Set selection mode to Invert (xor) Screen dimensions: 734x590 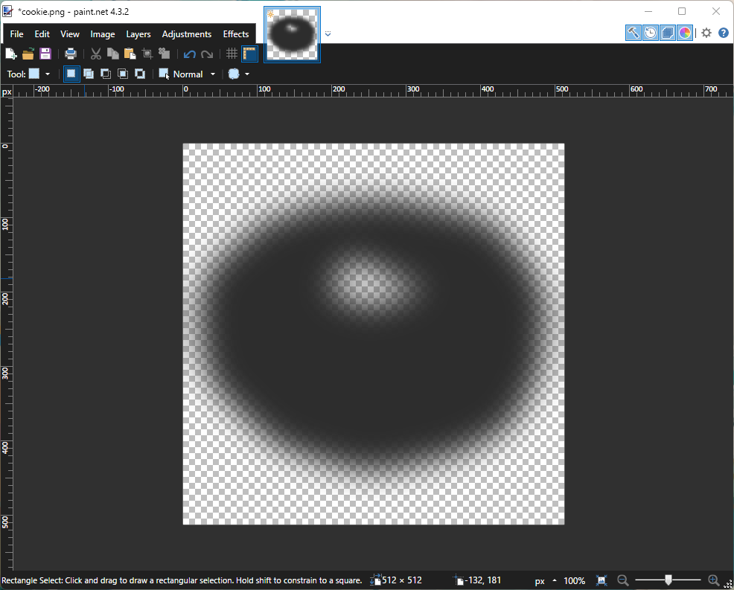[140, 74]
